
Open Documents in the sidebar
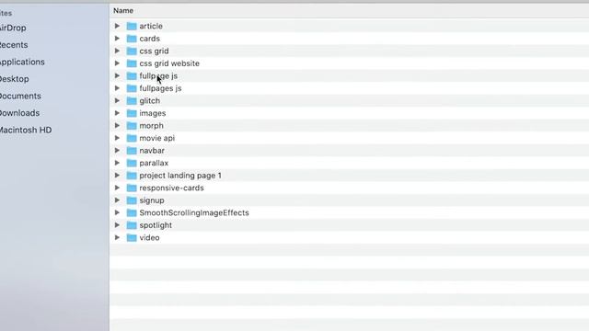pos(20,96)
